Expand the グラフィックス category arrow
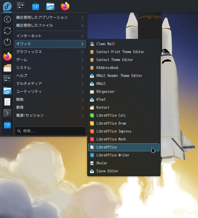Viewport: 198px width, 218px height. click(x=82, y=52)
